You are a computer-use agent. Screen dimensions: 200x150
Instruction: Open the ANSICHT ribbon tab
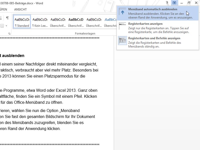coord(20,9)
